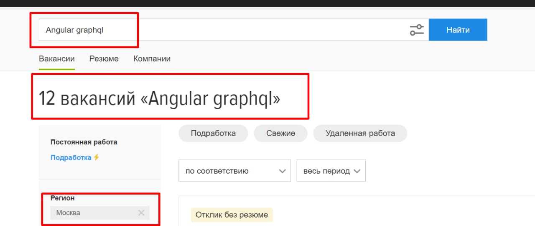Click the Москва region tag
This screenshot has width=535, height=226.
click(x=100, y=213)
